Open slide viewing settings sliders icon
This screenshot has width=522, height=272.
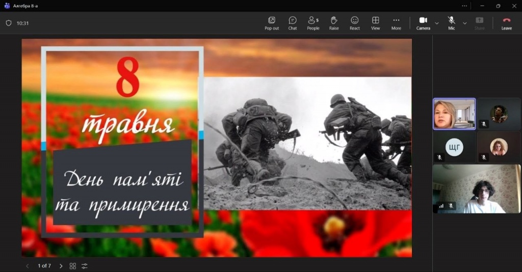click(x=85, y=266)
